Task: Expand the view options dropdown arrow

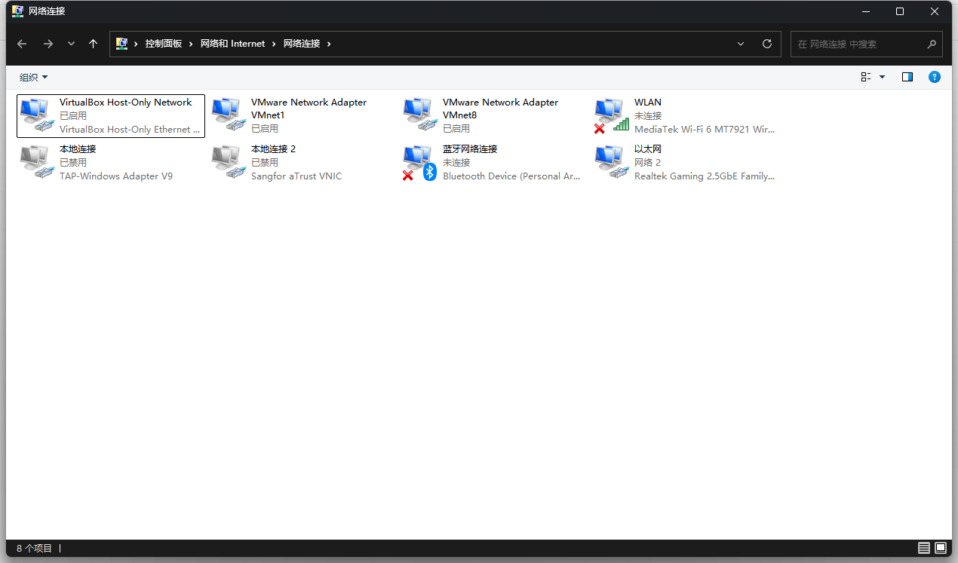Action: (882, 77)
